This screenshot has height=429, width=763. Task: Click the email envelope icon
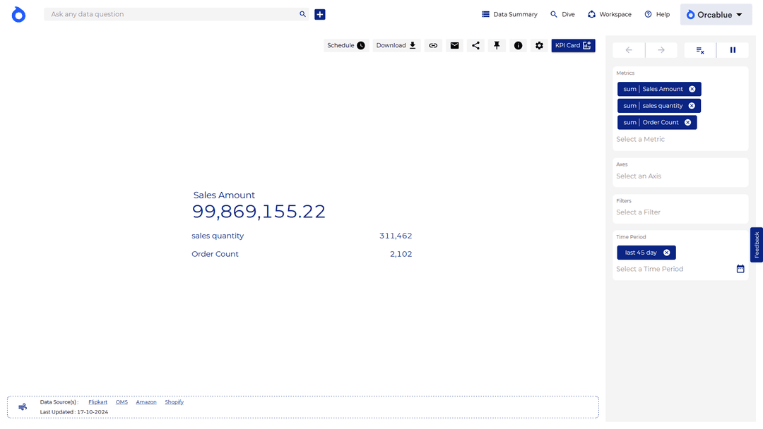[454, 45]
